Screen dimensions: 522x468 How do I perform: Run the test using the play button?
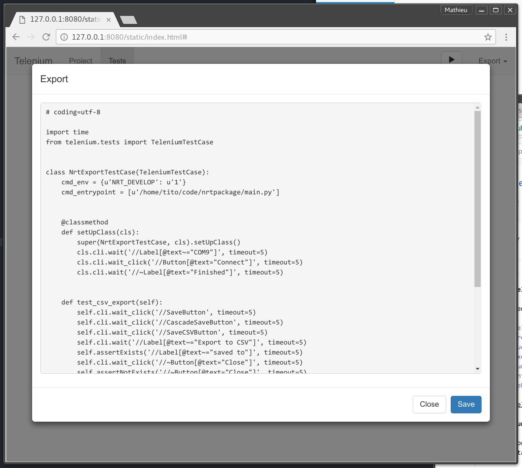(x=452, y=60)
